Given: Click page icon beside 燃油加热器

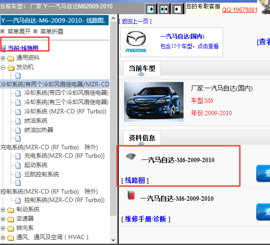Looking at the screenshot, I should coord(18,130).
